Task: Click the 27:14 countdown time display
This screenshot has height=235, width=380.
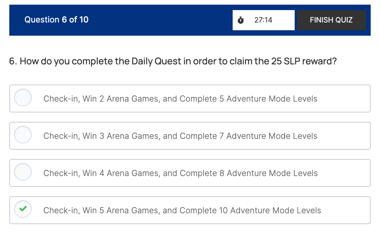Action: click(x=263, y=20)
